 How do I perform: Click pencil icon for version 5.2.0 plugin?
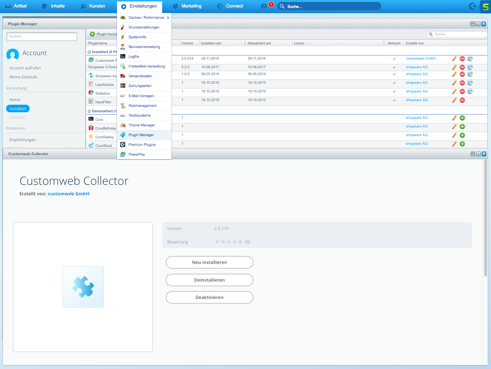(x=454, y=67)
